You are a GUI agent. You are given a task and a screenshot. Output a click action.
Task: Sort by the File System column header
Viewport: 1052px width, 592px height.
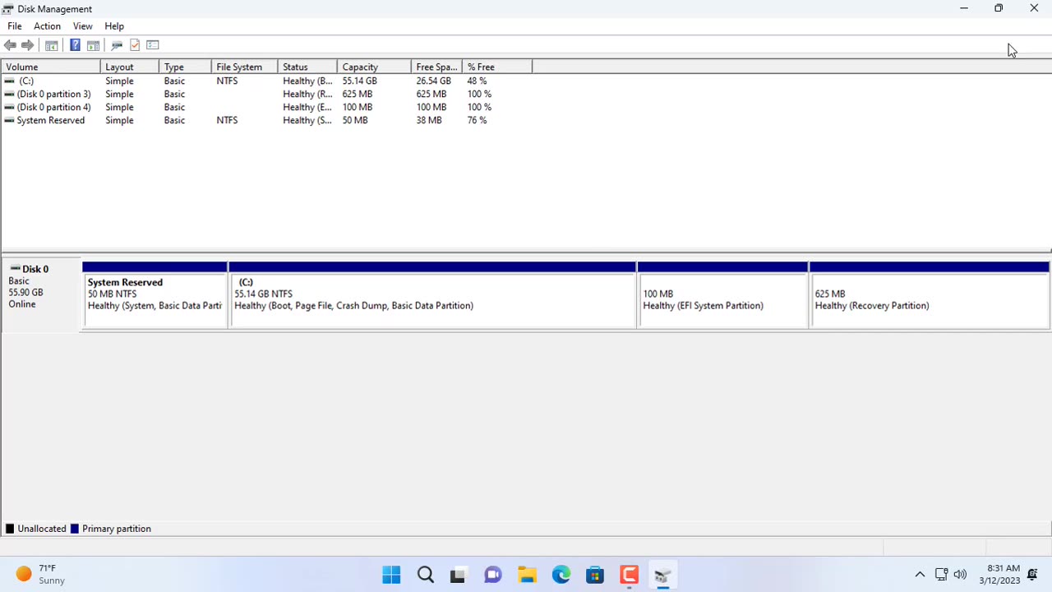click(244, 67)
